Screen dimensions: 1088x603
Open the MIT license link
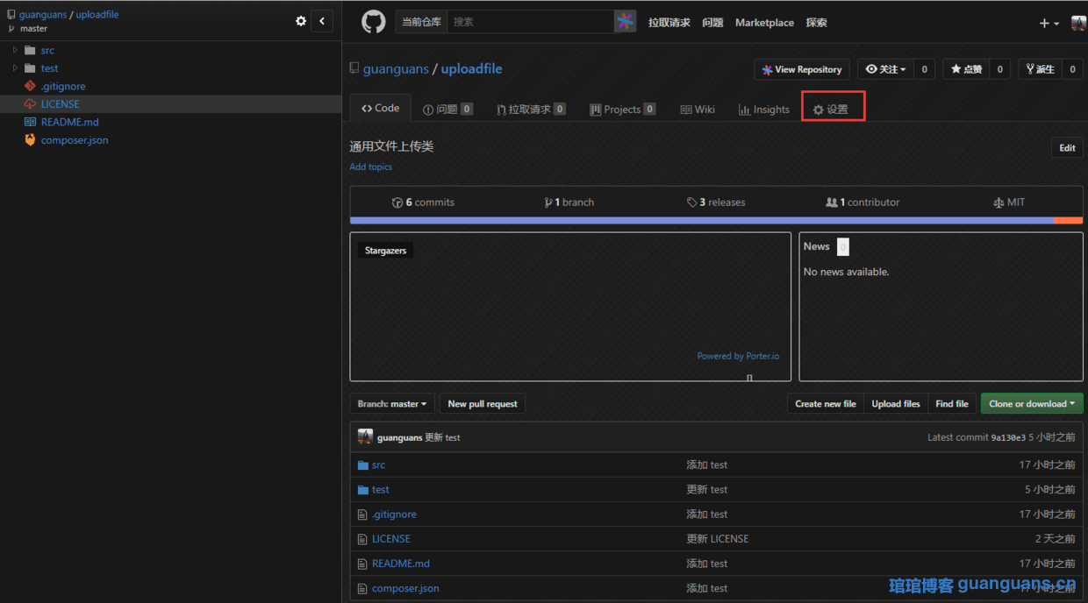tap(1009, 202)
